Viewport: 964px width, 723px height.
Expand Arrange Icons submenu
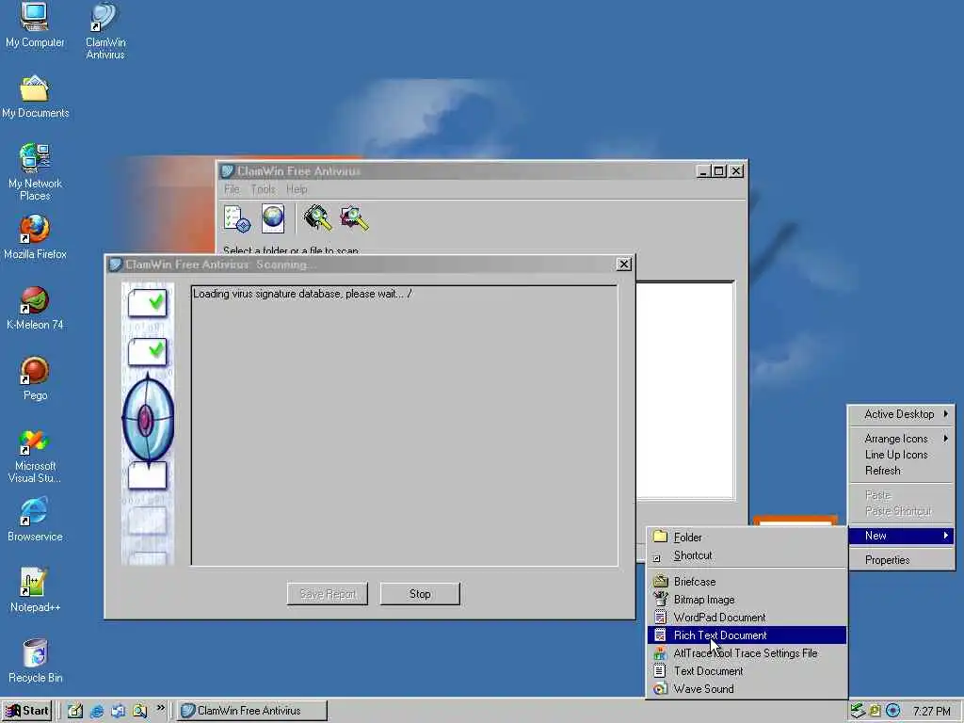pos(901,439)
